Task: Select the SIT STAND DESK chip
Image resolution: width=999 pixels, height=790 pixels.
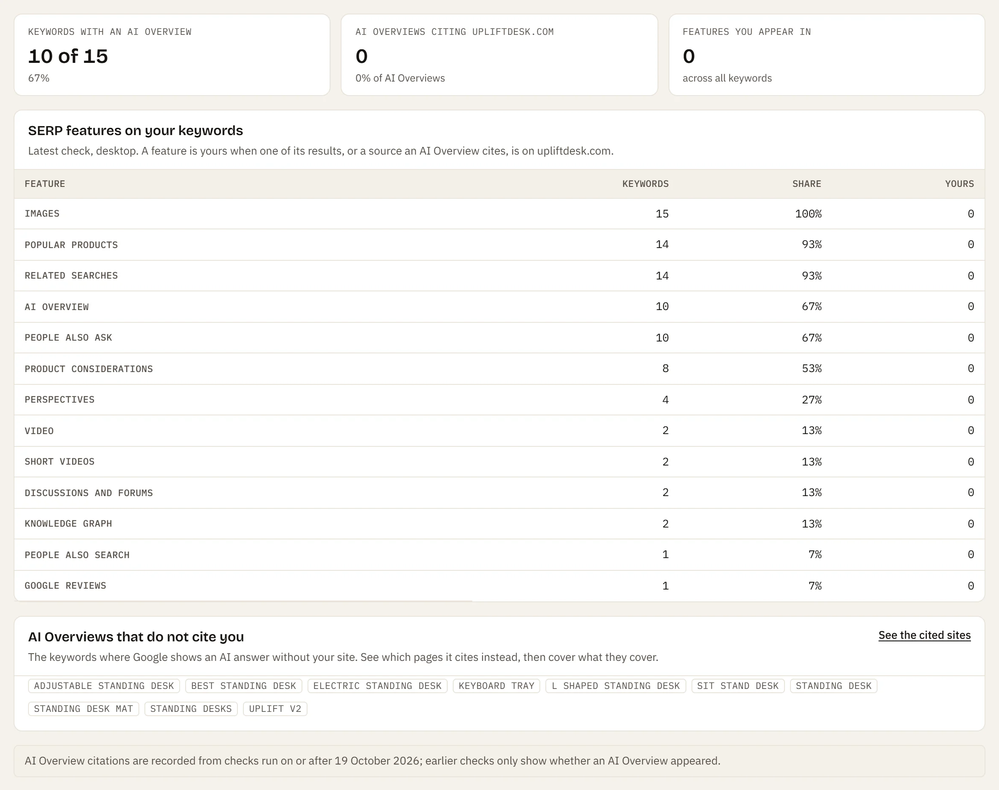Action: (738, 686)
